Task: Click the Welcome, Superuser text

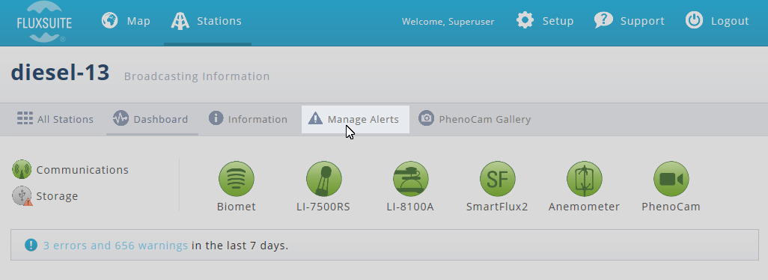Action: (x=448, y=22)
